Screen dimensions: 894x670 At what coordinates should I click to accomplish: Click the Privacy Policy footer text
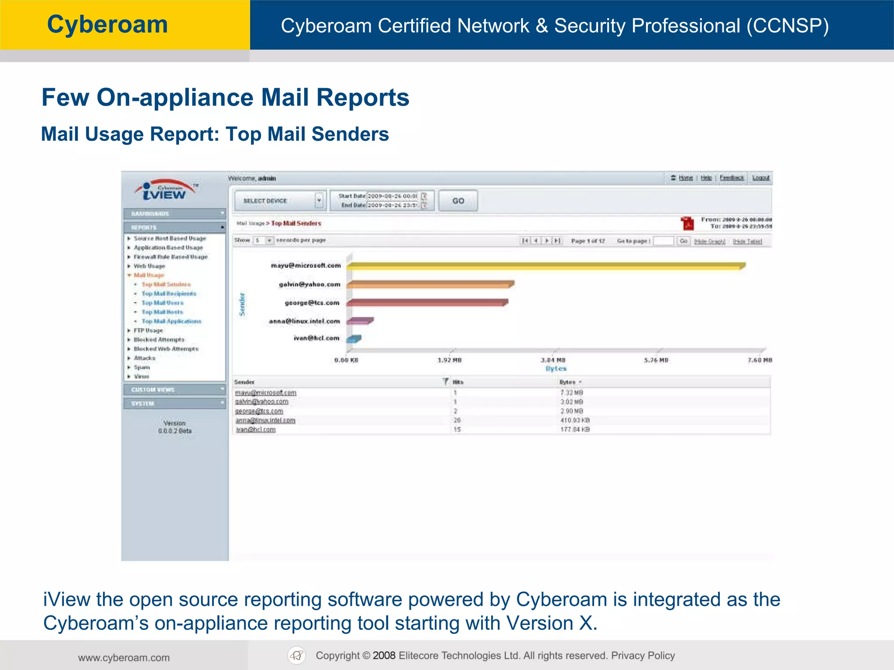coord(643,656)
